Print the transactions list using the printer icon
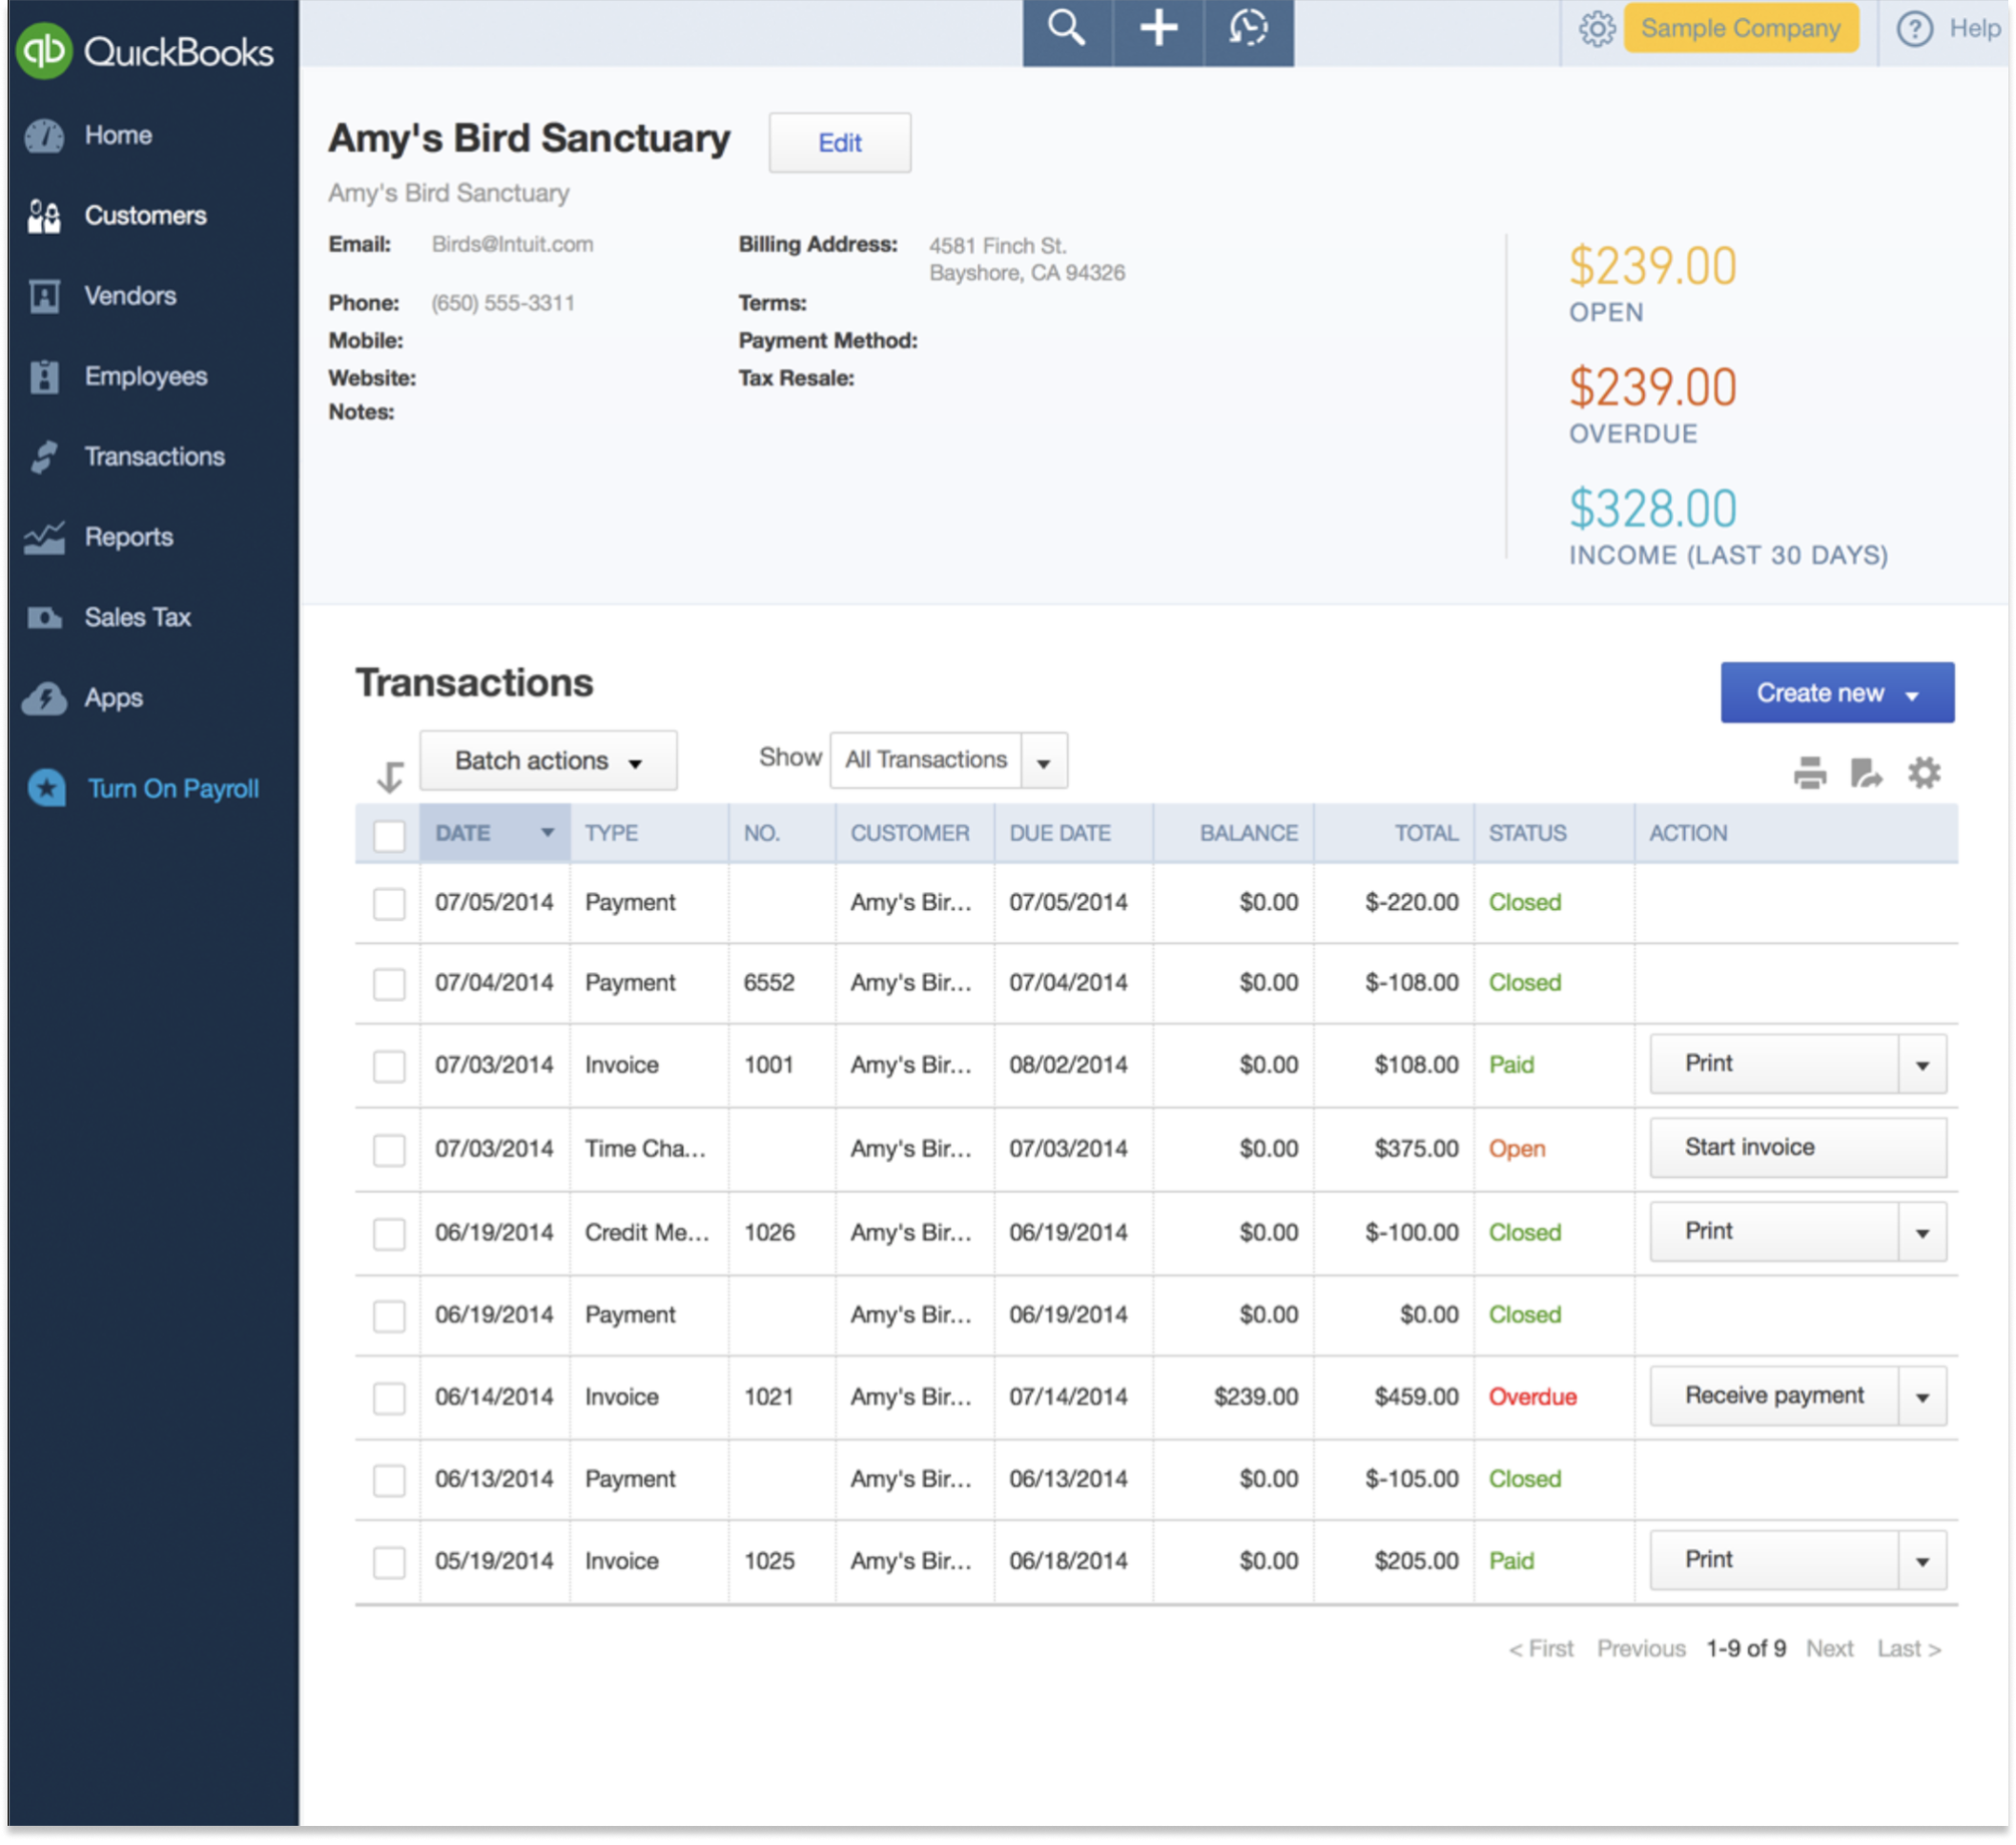This screenshot has height=1845, width=2016. click(1809, 774)
